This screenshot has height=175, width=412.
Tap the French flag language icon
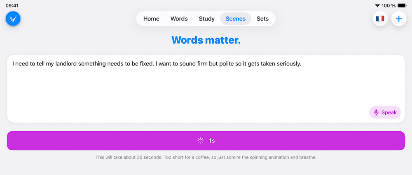click(x=380, y=19)
